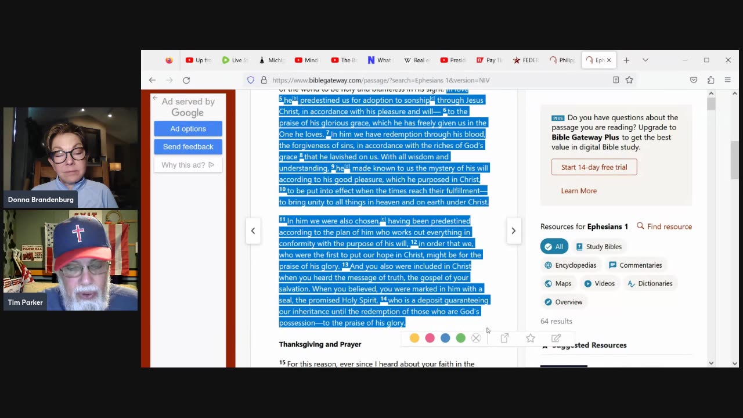Click the Donna Brandenburg video thumbnail
Screen dimensions: 743x418
click(x=71, y=157)
